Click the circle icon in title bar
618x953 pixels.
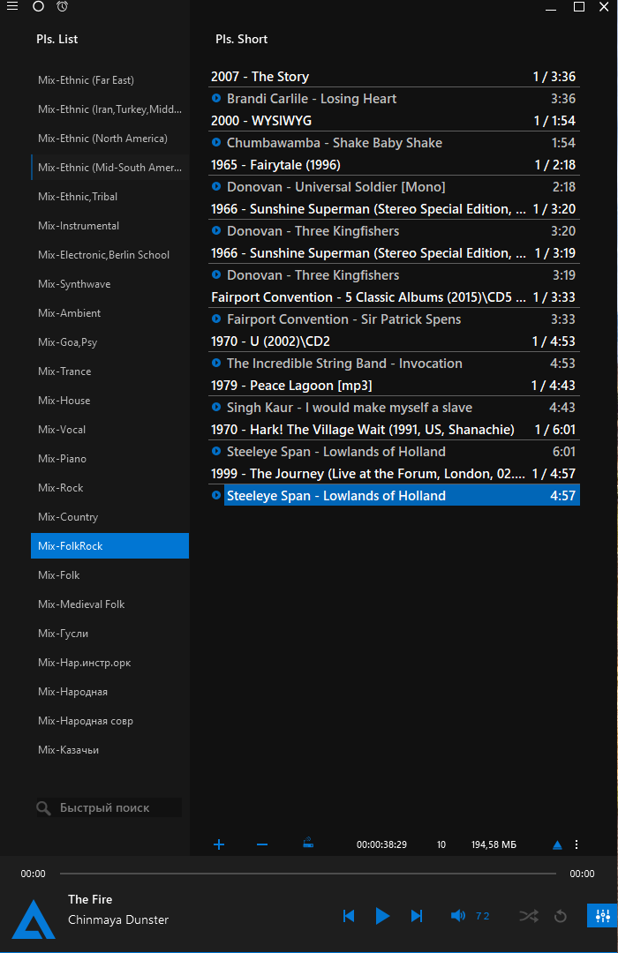(38, 7)
